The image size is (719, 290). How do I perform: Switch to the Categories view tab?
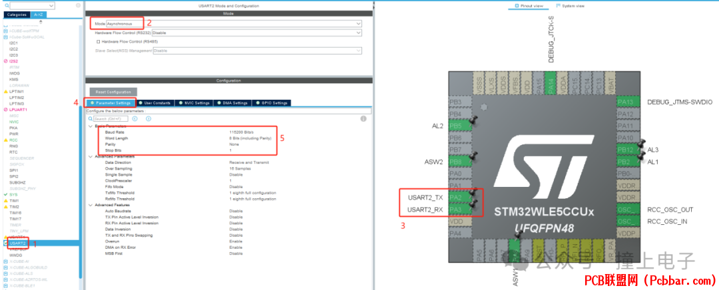coord(17,15)
